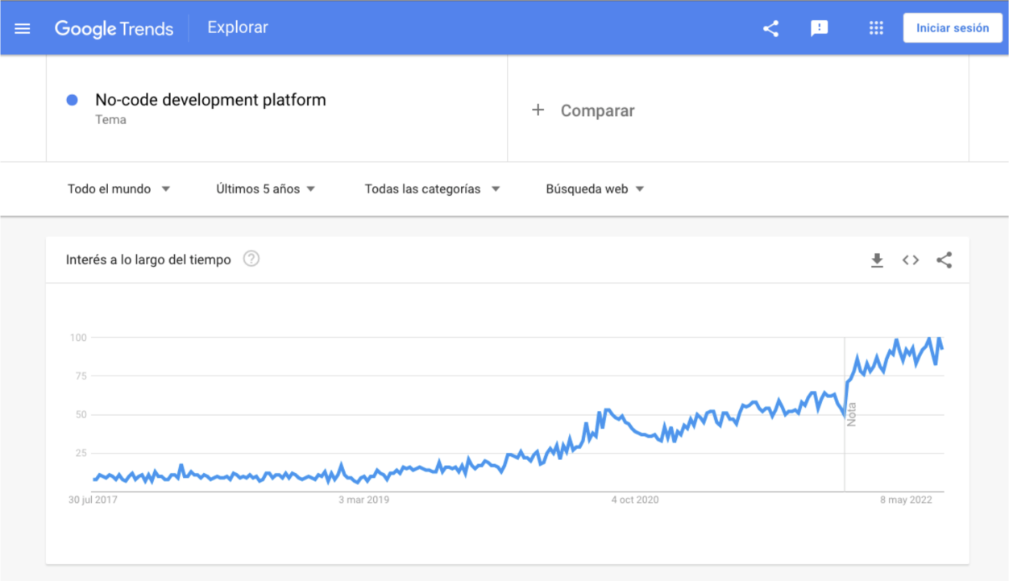Click the share icon in header
The width and height of the screenshot is (1009, 581).
tap(770, 28)
